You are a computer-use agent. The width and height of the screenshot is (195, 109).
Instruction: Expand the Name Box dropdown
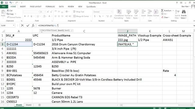[13, 25]
